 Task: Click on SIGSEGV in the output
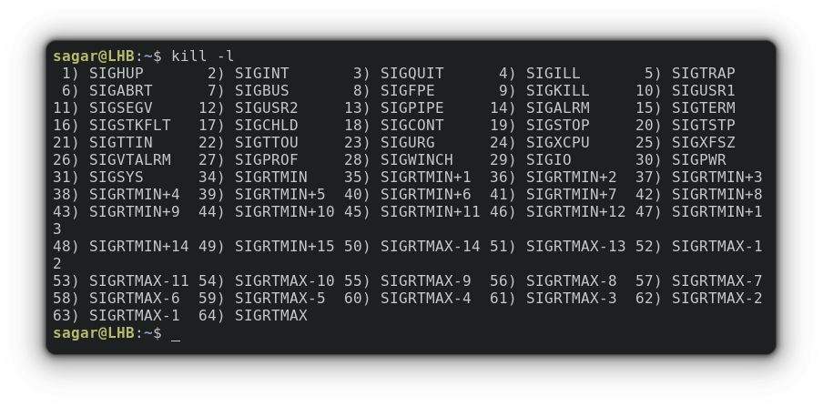click(121, 107)
